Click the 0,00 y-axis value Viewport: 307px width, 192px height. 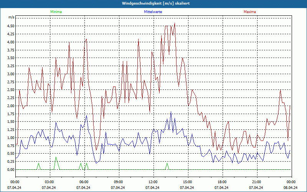(11, 170)
